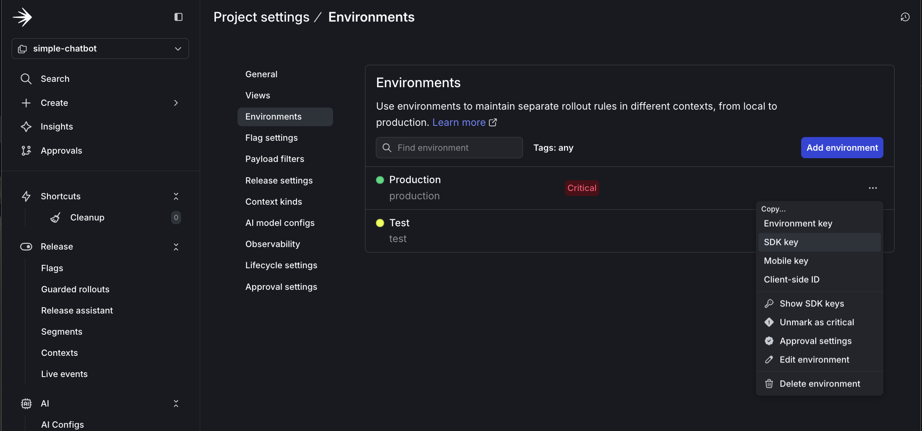Choose SDK key from the Copy menu
This screenshot has height=431, width=922.
(x=781, y=242)
